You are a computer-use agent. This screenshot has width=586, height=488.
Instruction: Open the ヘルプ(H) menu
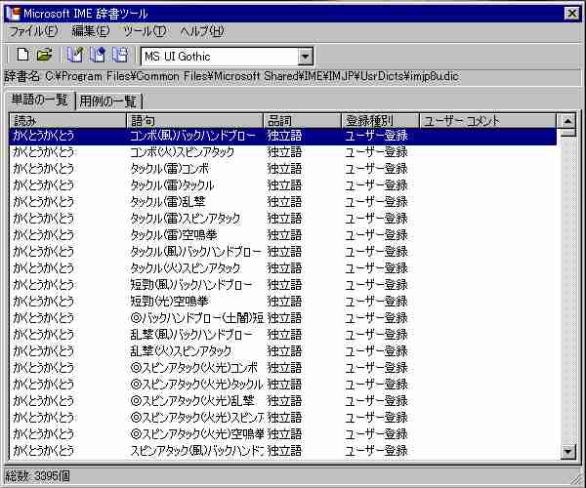pyautogui.click(x=202, y=31)
